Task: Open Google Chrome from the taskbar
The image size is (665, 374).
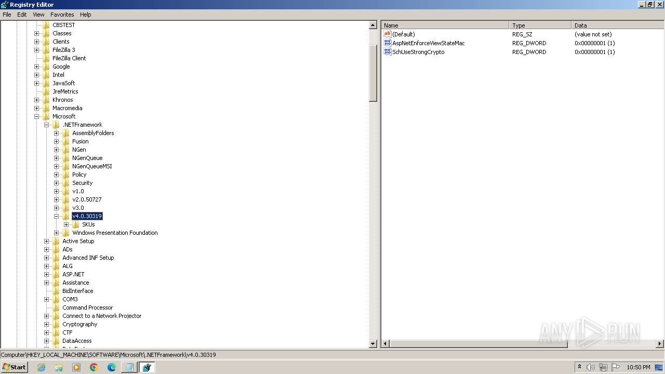Action: [x=94, y=367]
